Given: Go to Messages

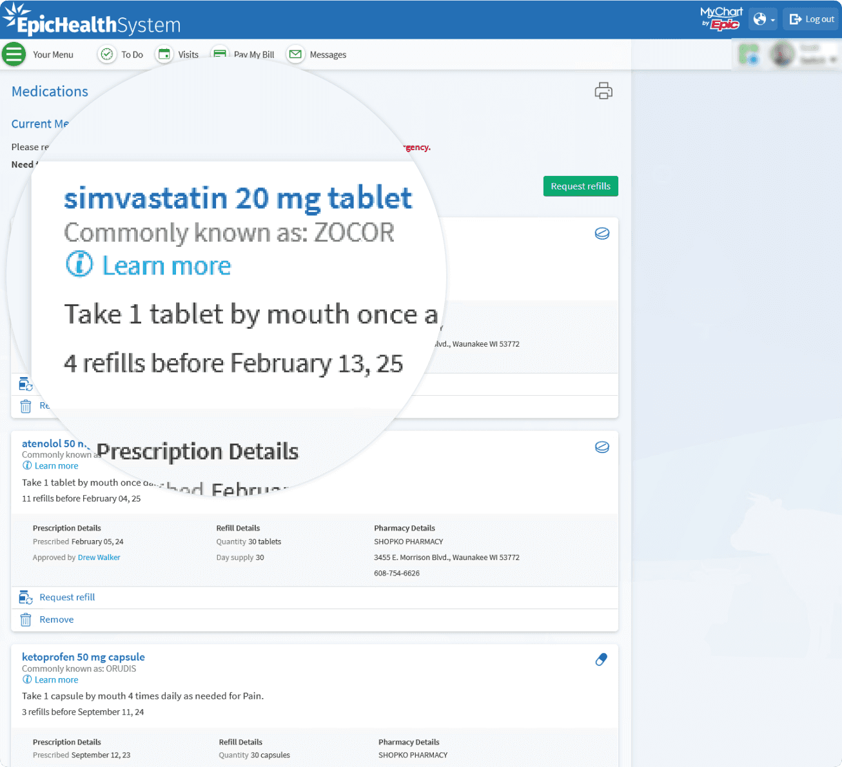Looking at the screenshot, I should click(328, 55).
